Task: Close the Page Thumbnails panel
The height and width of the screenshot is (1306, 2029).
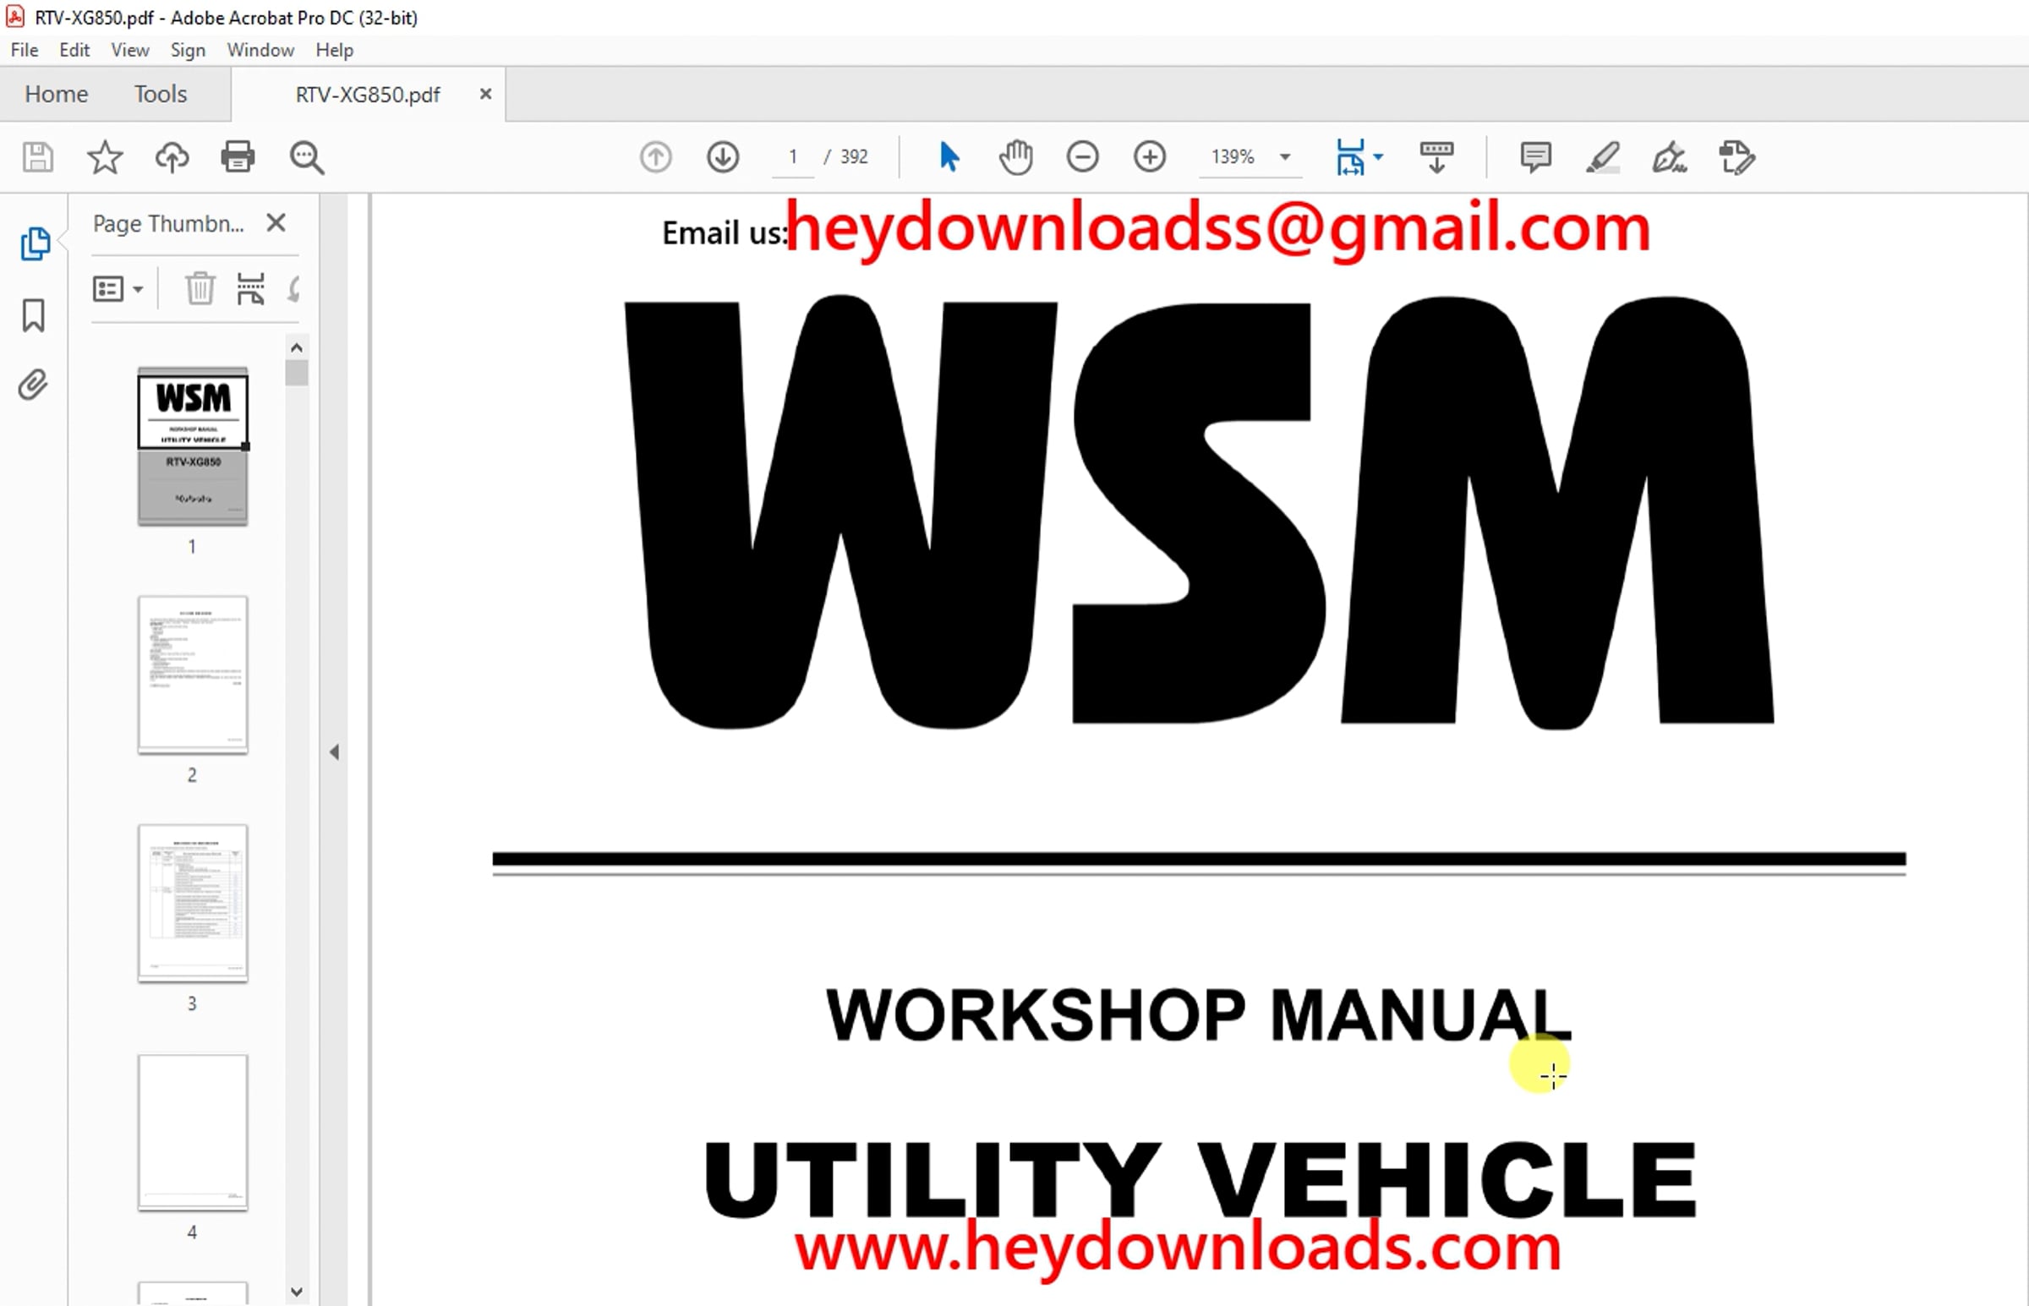Action: [276, 223]
